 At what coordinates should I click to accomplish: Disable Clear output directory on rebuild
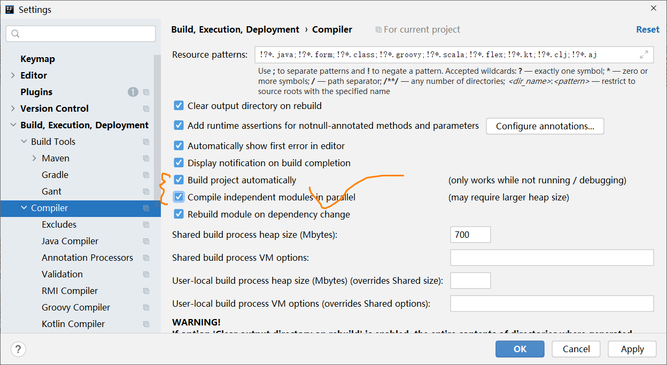[179, 106]
